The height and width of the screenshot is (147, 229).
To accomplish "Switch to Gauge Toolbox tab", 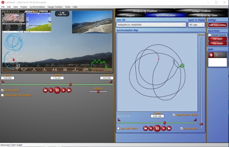I will tap(201, 11).
